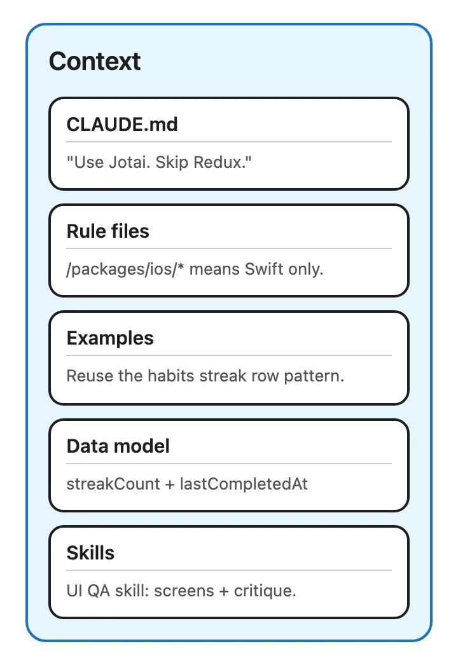The image size is (458, 665).
Task: Click the word lastCompletedAt in Data model
Action: point(244,484)
